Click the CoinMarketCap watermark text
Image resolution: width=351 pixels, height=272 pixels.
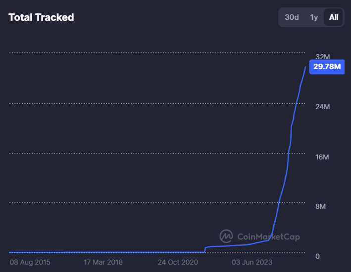point(268,237)
